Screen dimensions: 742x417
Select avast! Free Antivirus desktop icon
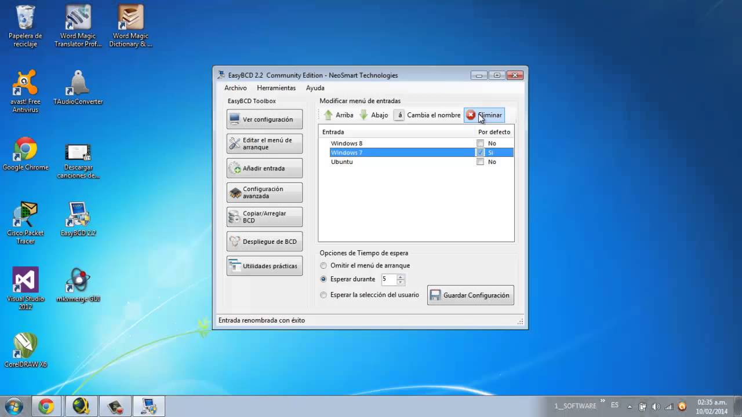pyautogui.click(x=26, y=92)
